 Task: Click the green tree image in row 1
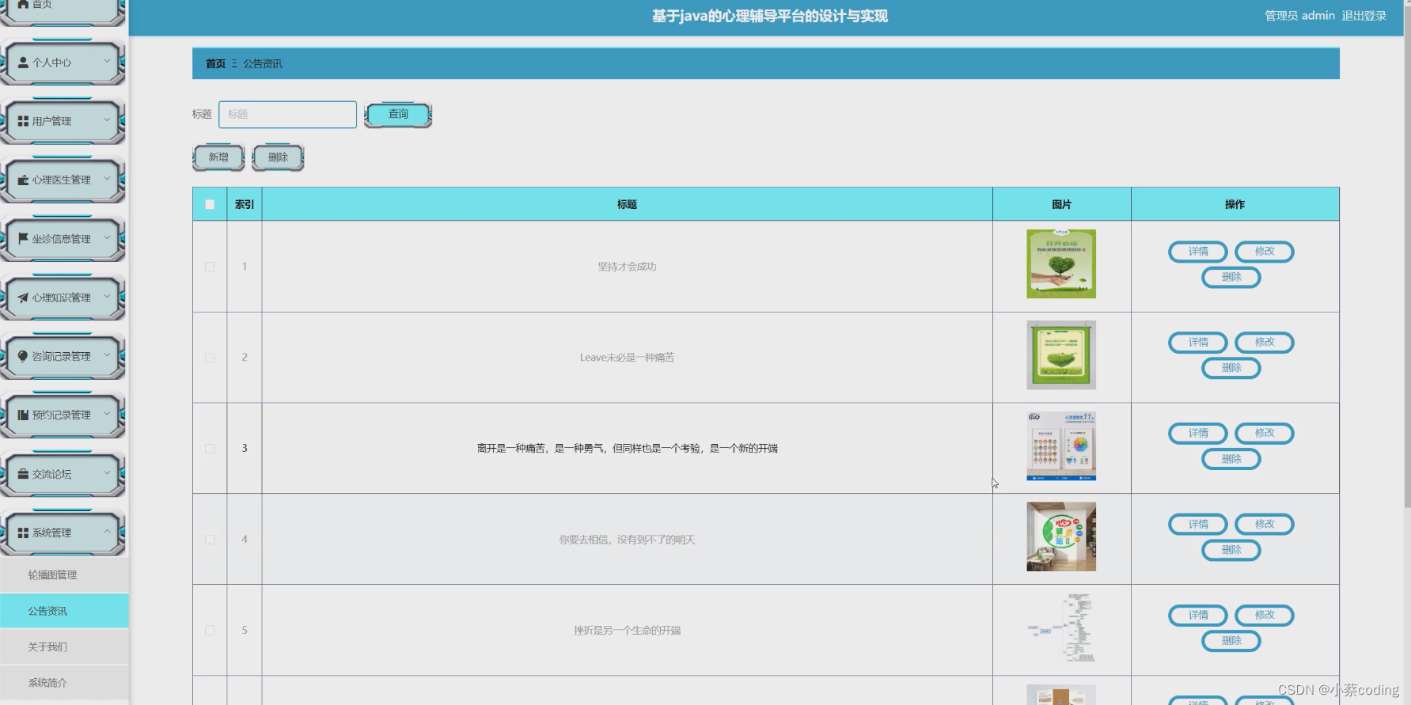point(1061,264)
